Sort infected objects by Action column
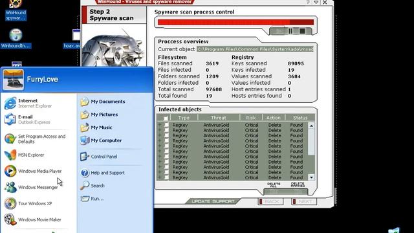 click(x=274, y=118)
